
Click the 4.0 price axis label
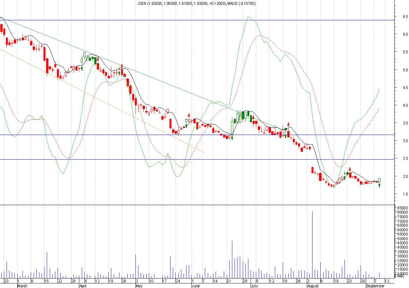click(x=405, y=105)
